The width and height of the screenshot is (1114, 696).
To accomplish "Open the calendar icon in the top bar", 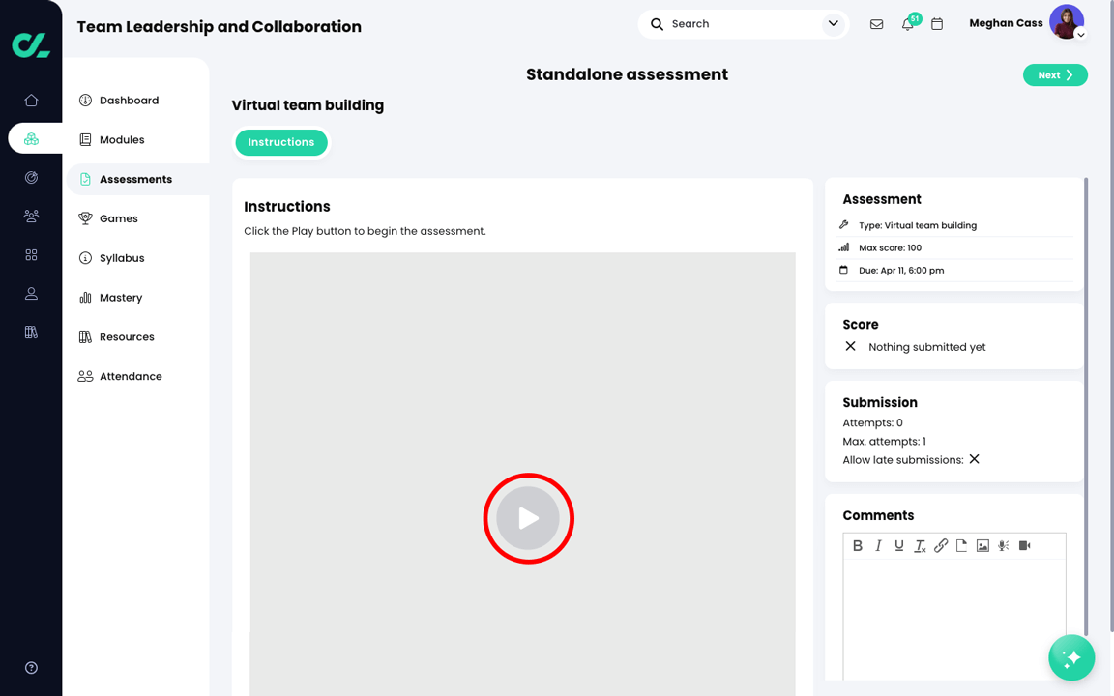I will pos(936,23).
